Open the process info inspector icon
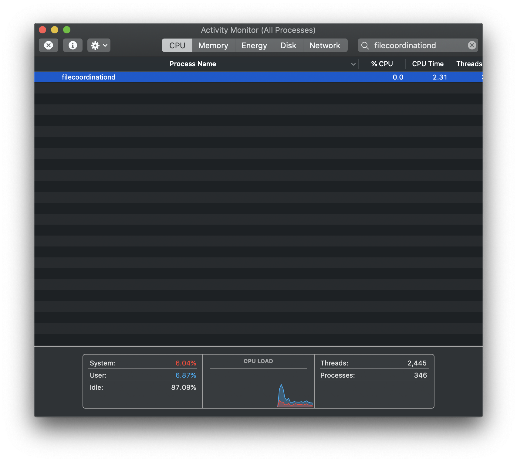This screenshot has width=517, height=462. pyautogui.click(x=73, y=45)
